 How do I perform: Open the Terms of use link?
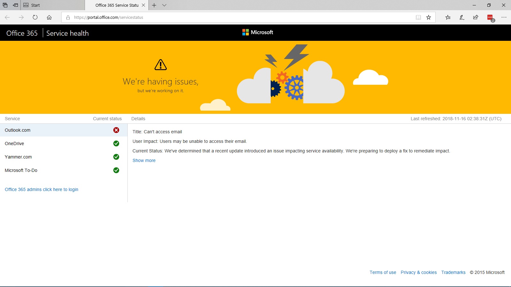(383, 272)
